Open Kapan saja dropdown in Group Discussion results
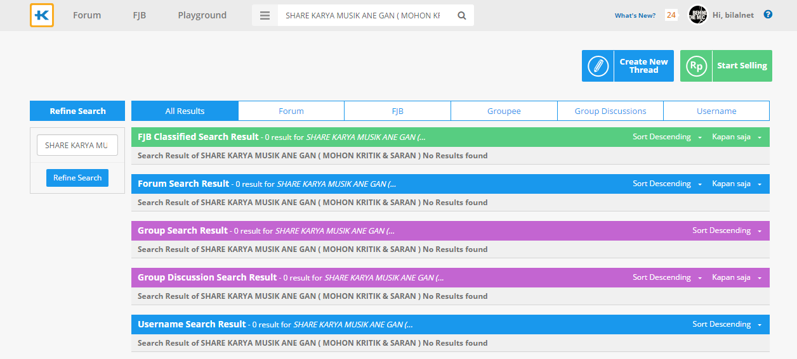 pos(736,277)
